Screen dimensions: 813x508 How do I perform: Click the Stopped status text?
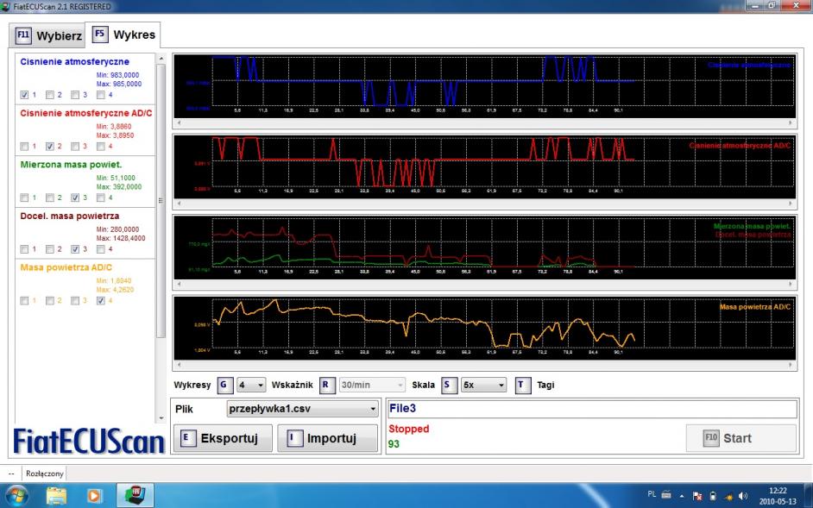coord(408,429)
